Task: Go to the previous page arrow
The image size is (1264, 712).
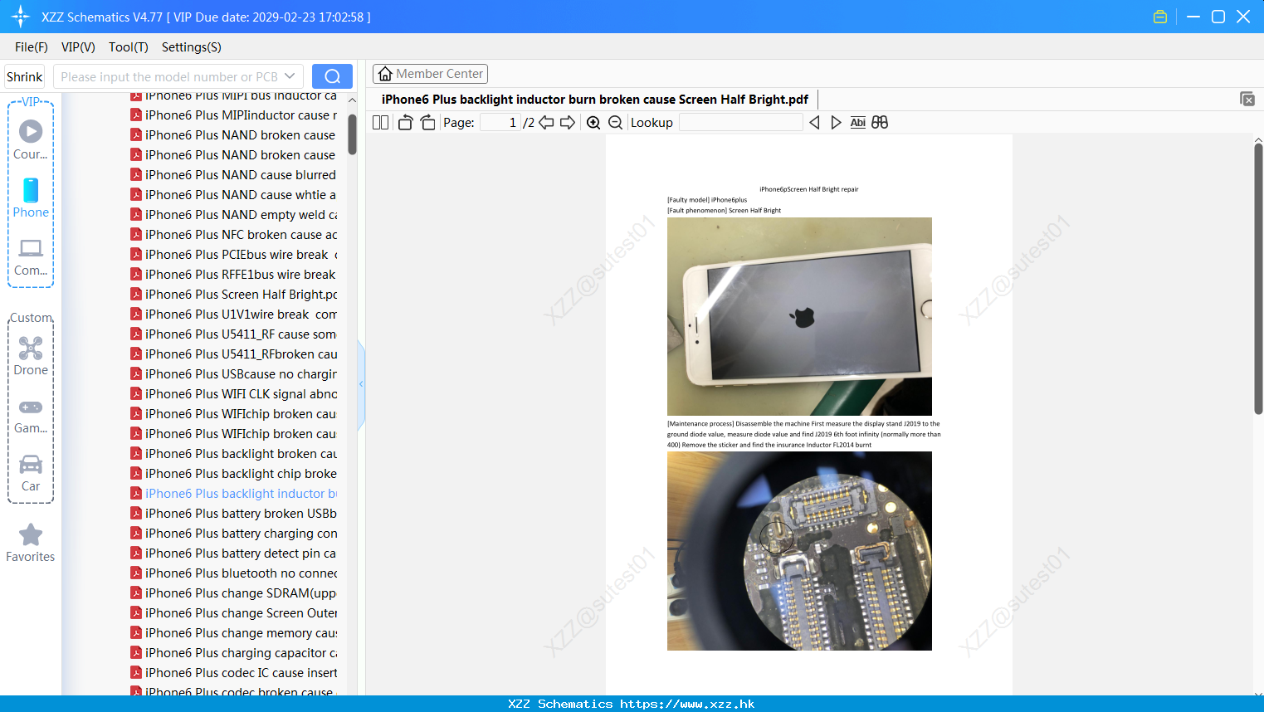Action: pos(546,123)
